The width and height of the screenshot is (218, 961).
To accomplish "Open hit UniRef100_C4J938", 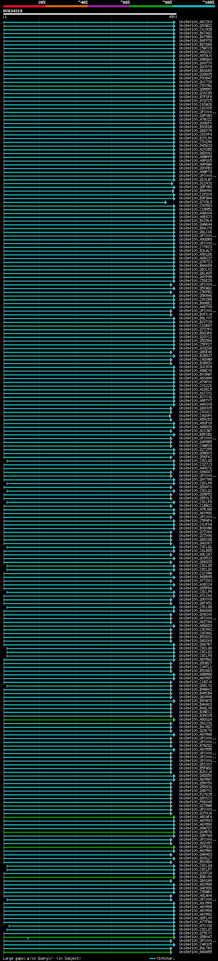I will tap(196, 29).
